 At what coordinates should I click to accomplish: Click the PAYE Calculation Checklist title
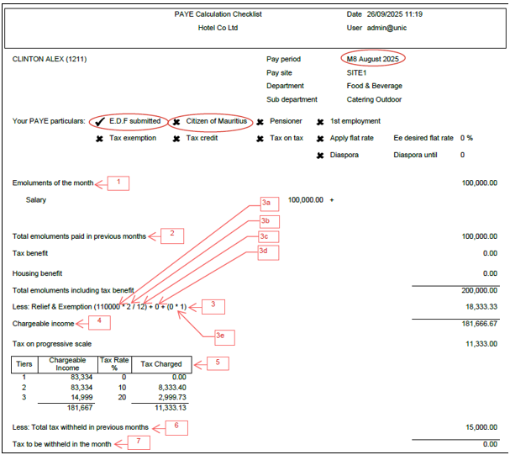(206, 14)
